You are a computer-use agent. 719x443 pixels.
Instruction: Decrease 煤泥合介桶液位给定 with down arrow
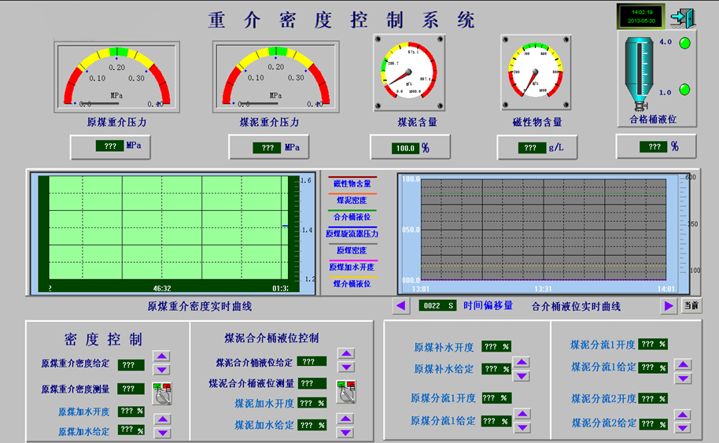coord(346,367)
